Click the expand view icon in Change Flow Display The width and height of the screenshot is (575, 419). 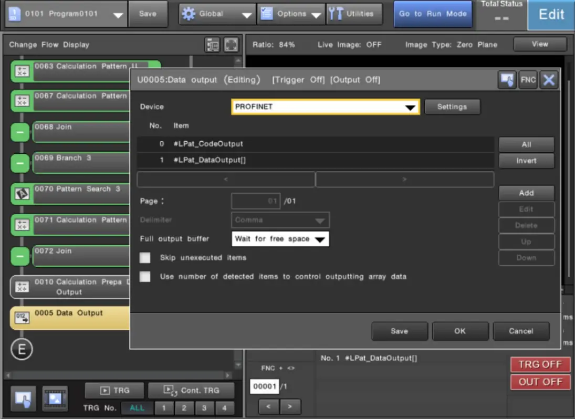pyautogui.click(x=231, y=45)
